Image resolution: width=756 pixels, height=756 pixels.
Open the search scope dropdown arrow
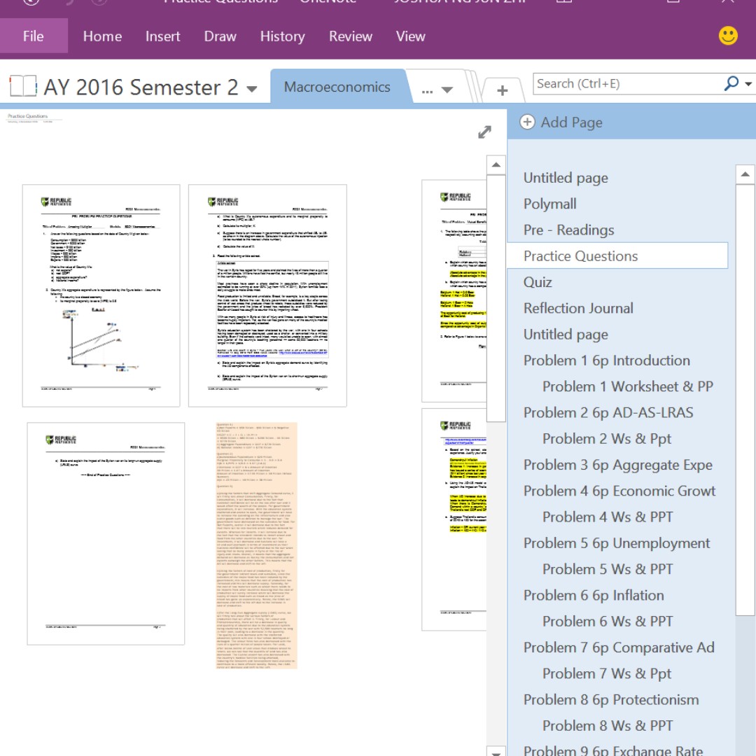click(748, 84)
